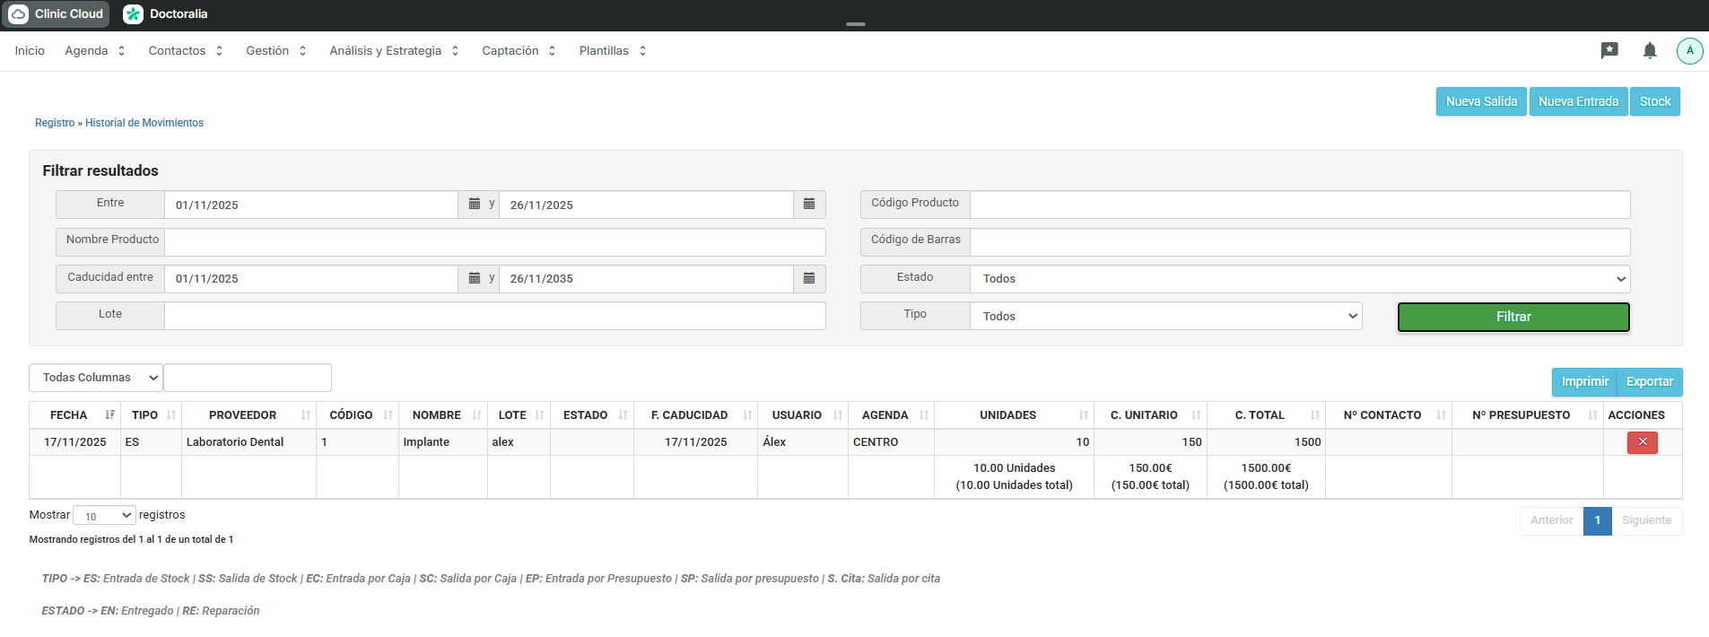Open the Gestión menu
Viewport: 1709px width, 637px height.
(x=275, y=51)
